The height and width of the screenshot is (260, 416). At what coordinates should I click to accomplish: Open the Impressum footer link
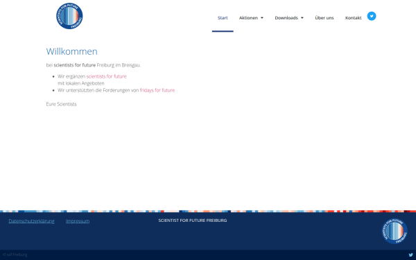click(x=78, y=221)
